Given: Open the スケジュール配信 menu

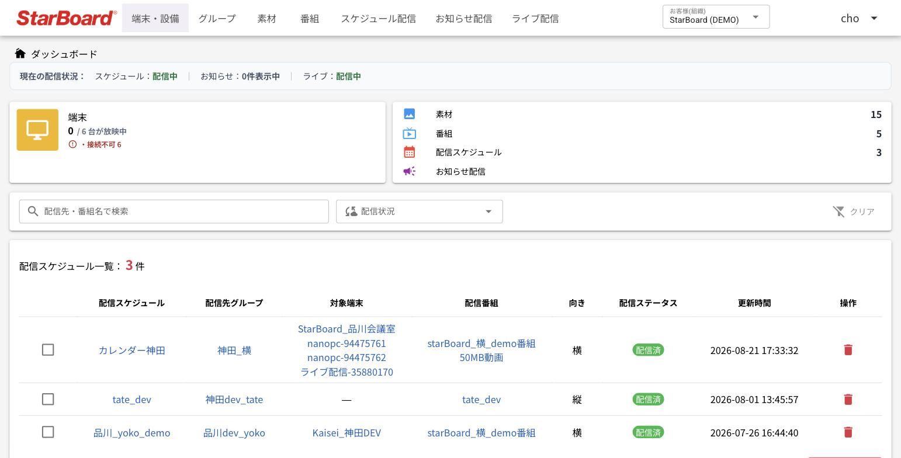Looking at the screenshot, I should pyautogui.click(x=378, y=18).
